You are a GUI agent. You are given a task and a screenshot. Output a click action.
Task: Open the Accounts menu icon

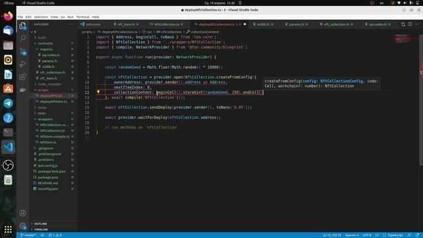pos(22,213)
